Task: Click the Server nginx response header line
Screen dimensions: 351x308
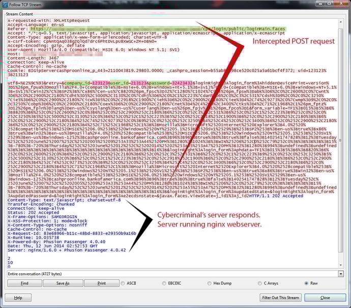Action: [x=67, y=249]
